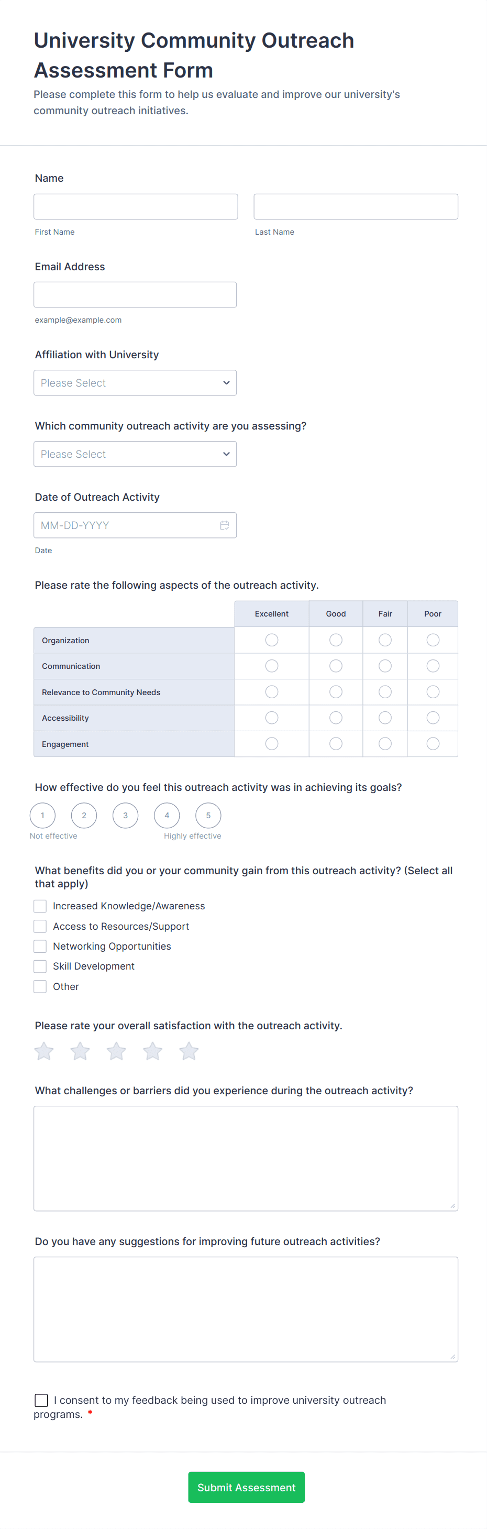This screenshot has width=487, height=1529.
Task: Choose effectiveness rating 1 circle
Action: tap(43, 816)
